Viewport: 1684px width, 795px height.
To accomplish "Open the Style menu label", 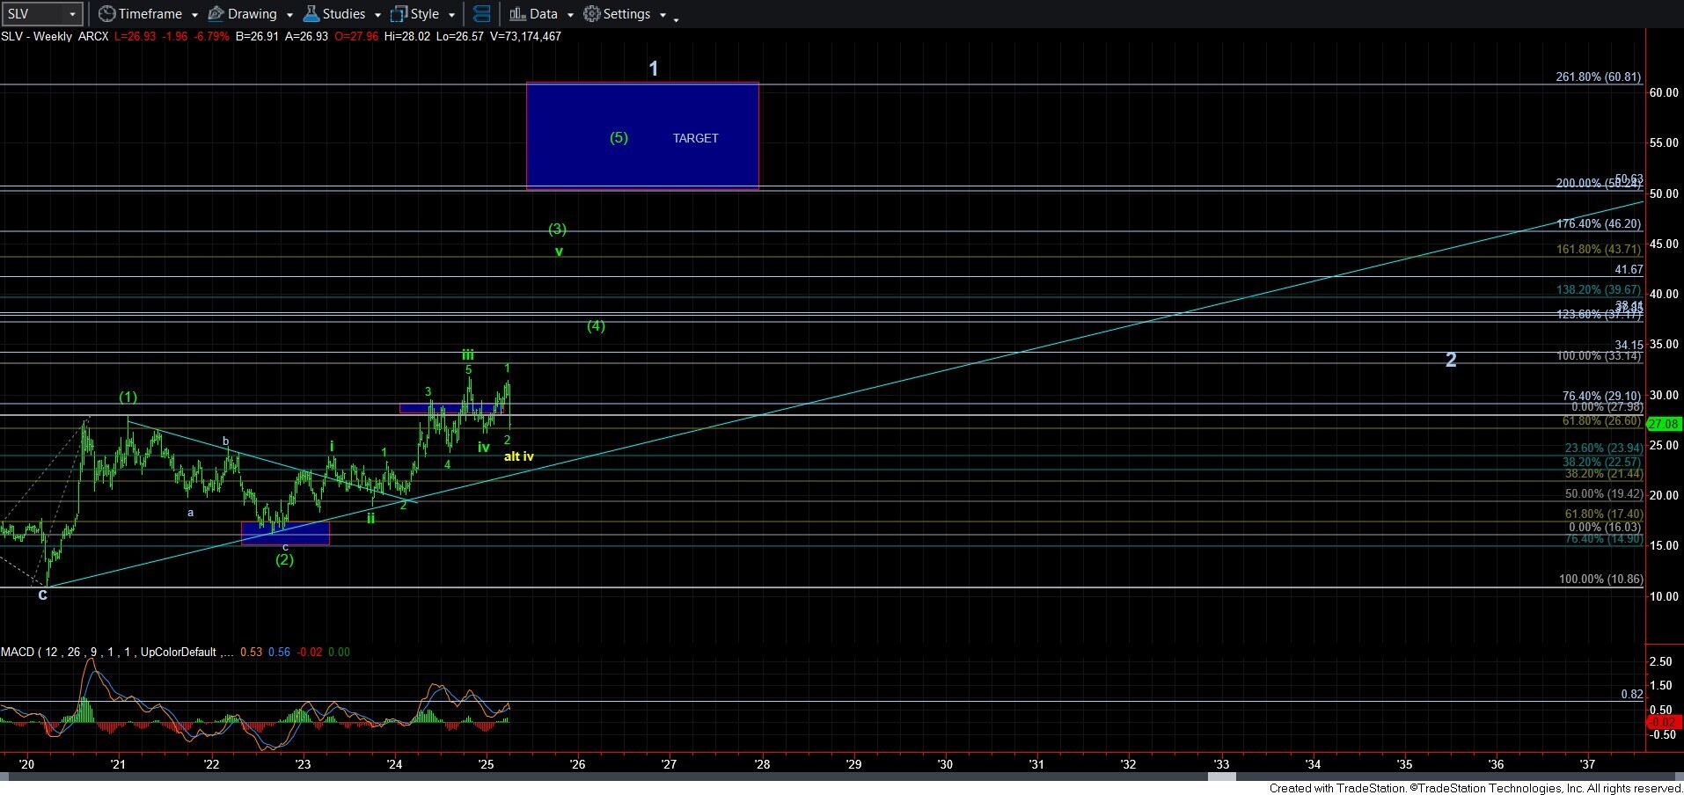I will coord(424,14).
